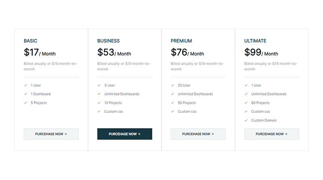
Task: Click the BUSINESS plan heading
Action: pyautogui.click(x=109, y=41)
